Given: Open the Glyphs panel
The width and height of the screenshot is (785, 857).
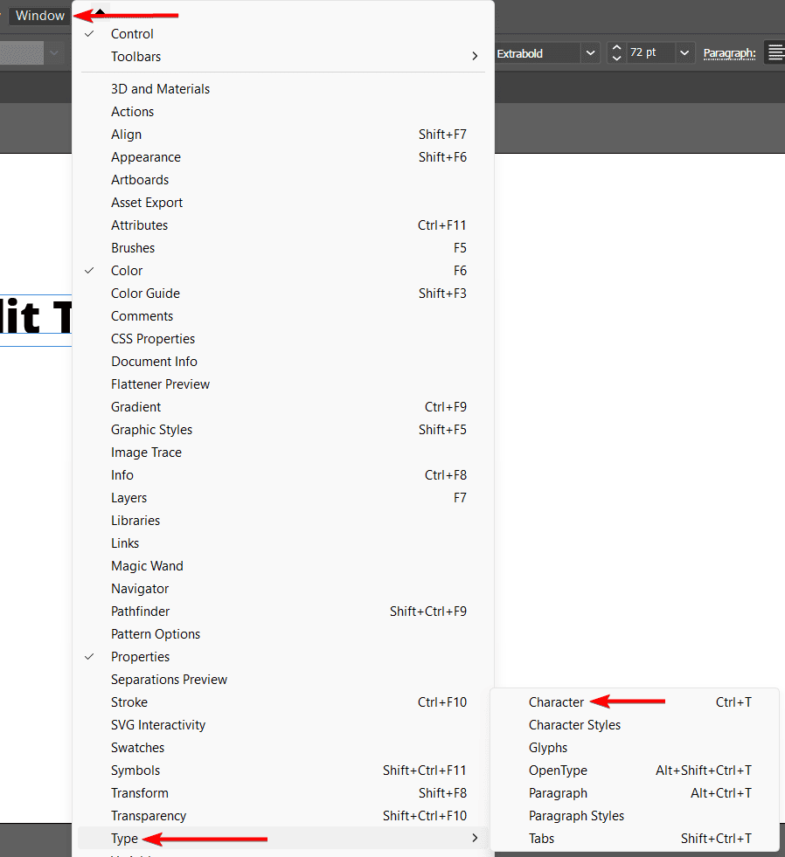Looking at the screenshot, I should point(548,748).
